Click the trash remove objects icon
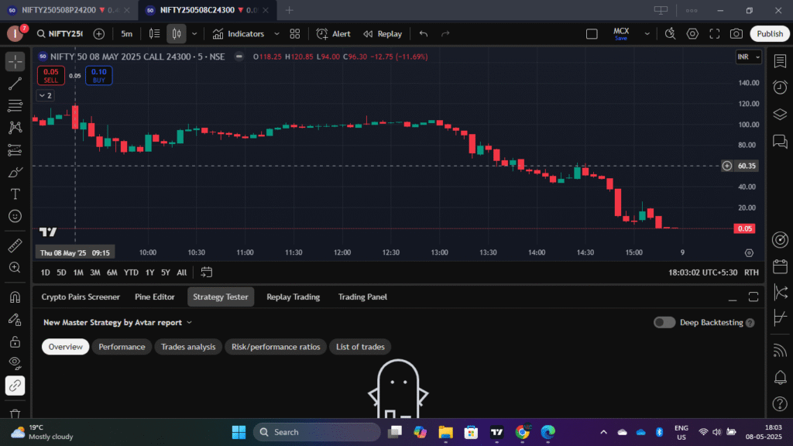This screenshot has width=793, height=446. [x=15, y=413]
